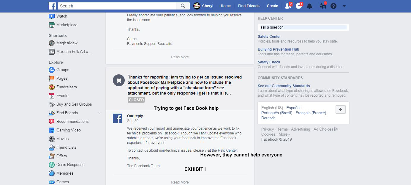Viewport: 411px width, 185px height.
Task: Click the Friend Lists icon
Action: pyautogui.click(x=52, y=148)
